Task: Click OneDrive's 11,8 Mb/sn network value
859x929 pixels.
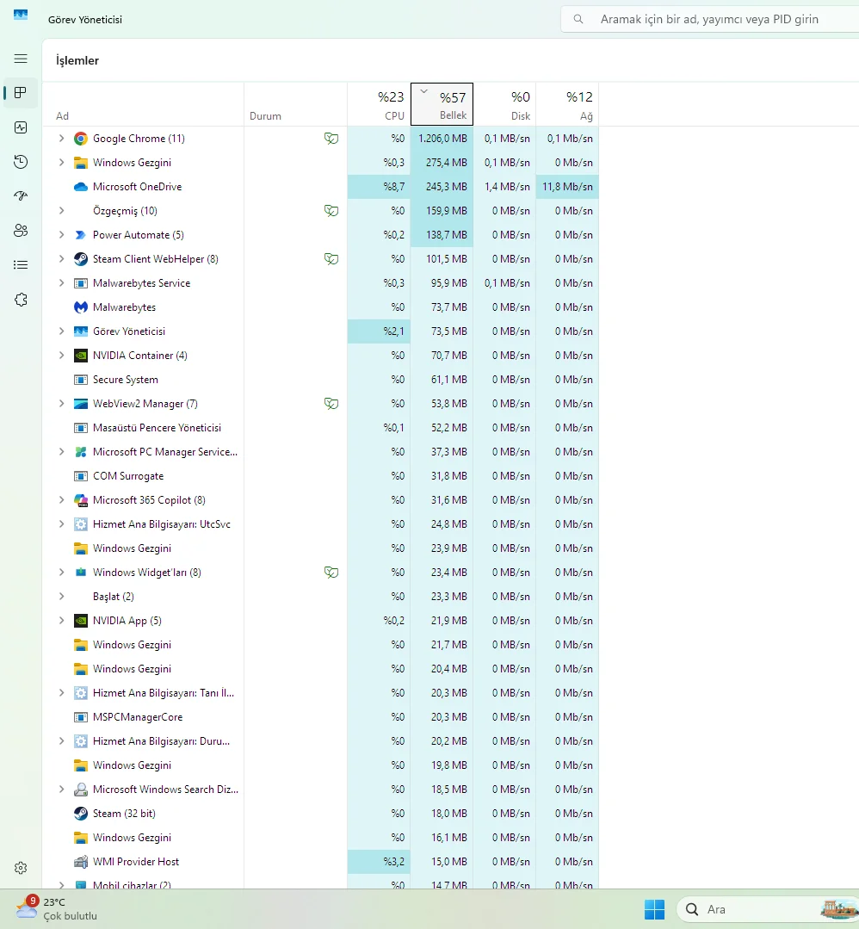Action: pyautogui.click(x=567, y=187)
